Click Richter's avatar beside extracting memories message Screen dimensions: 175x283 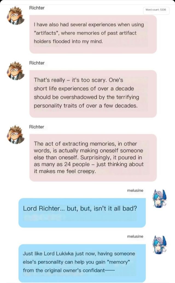16,135
